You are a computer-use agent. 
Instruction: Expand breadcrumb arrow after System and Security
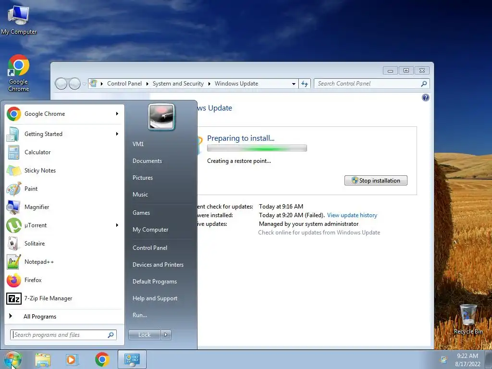pos(209,84)
